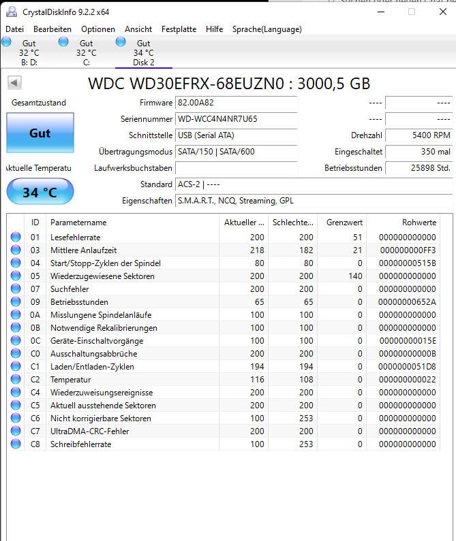Open the Ansicht menu

point(138,29)
